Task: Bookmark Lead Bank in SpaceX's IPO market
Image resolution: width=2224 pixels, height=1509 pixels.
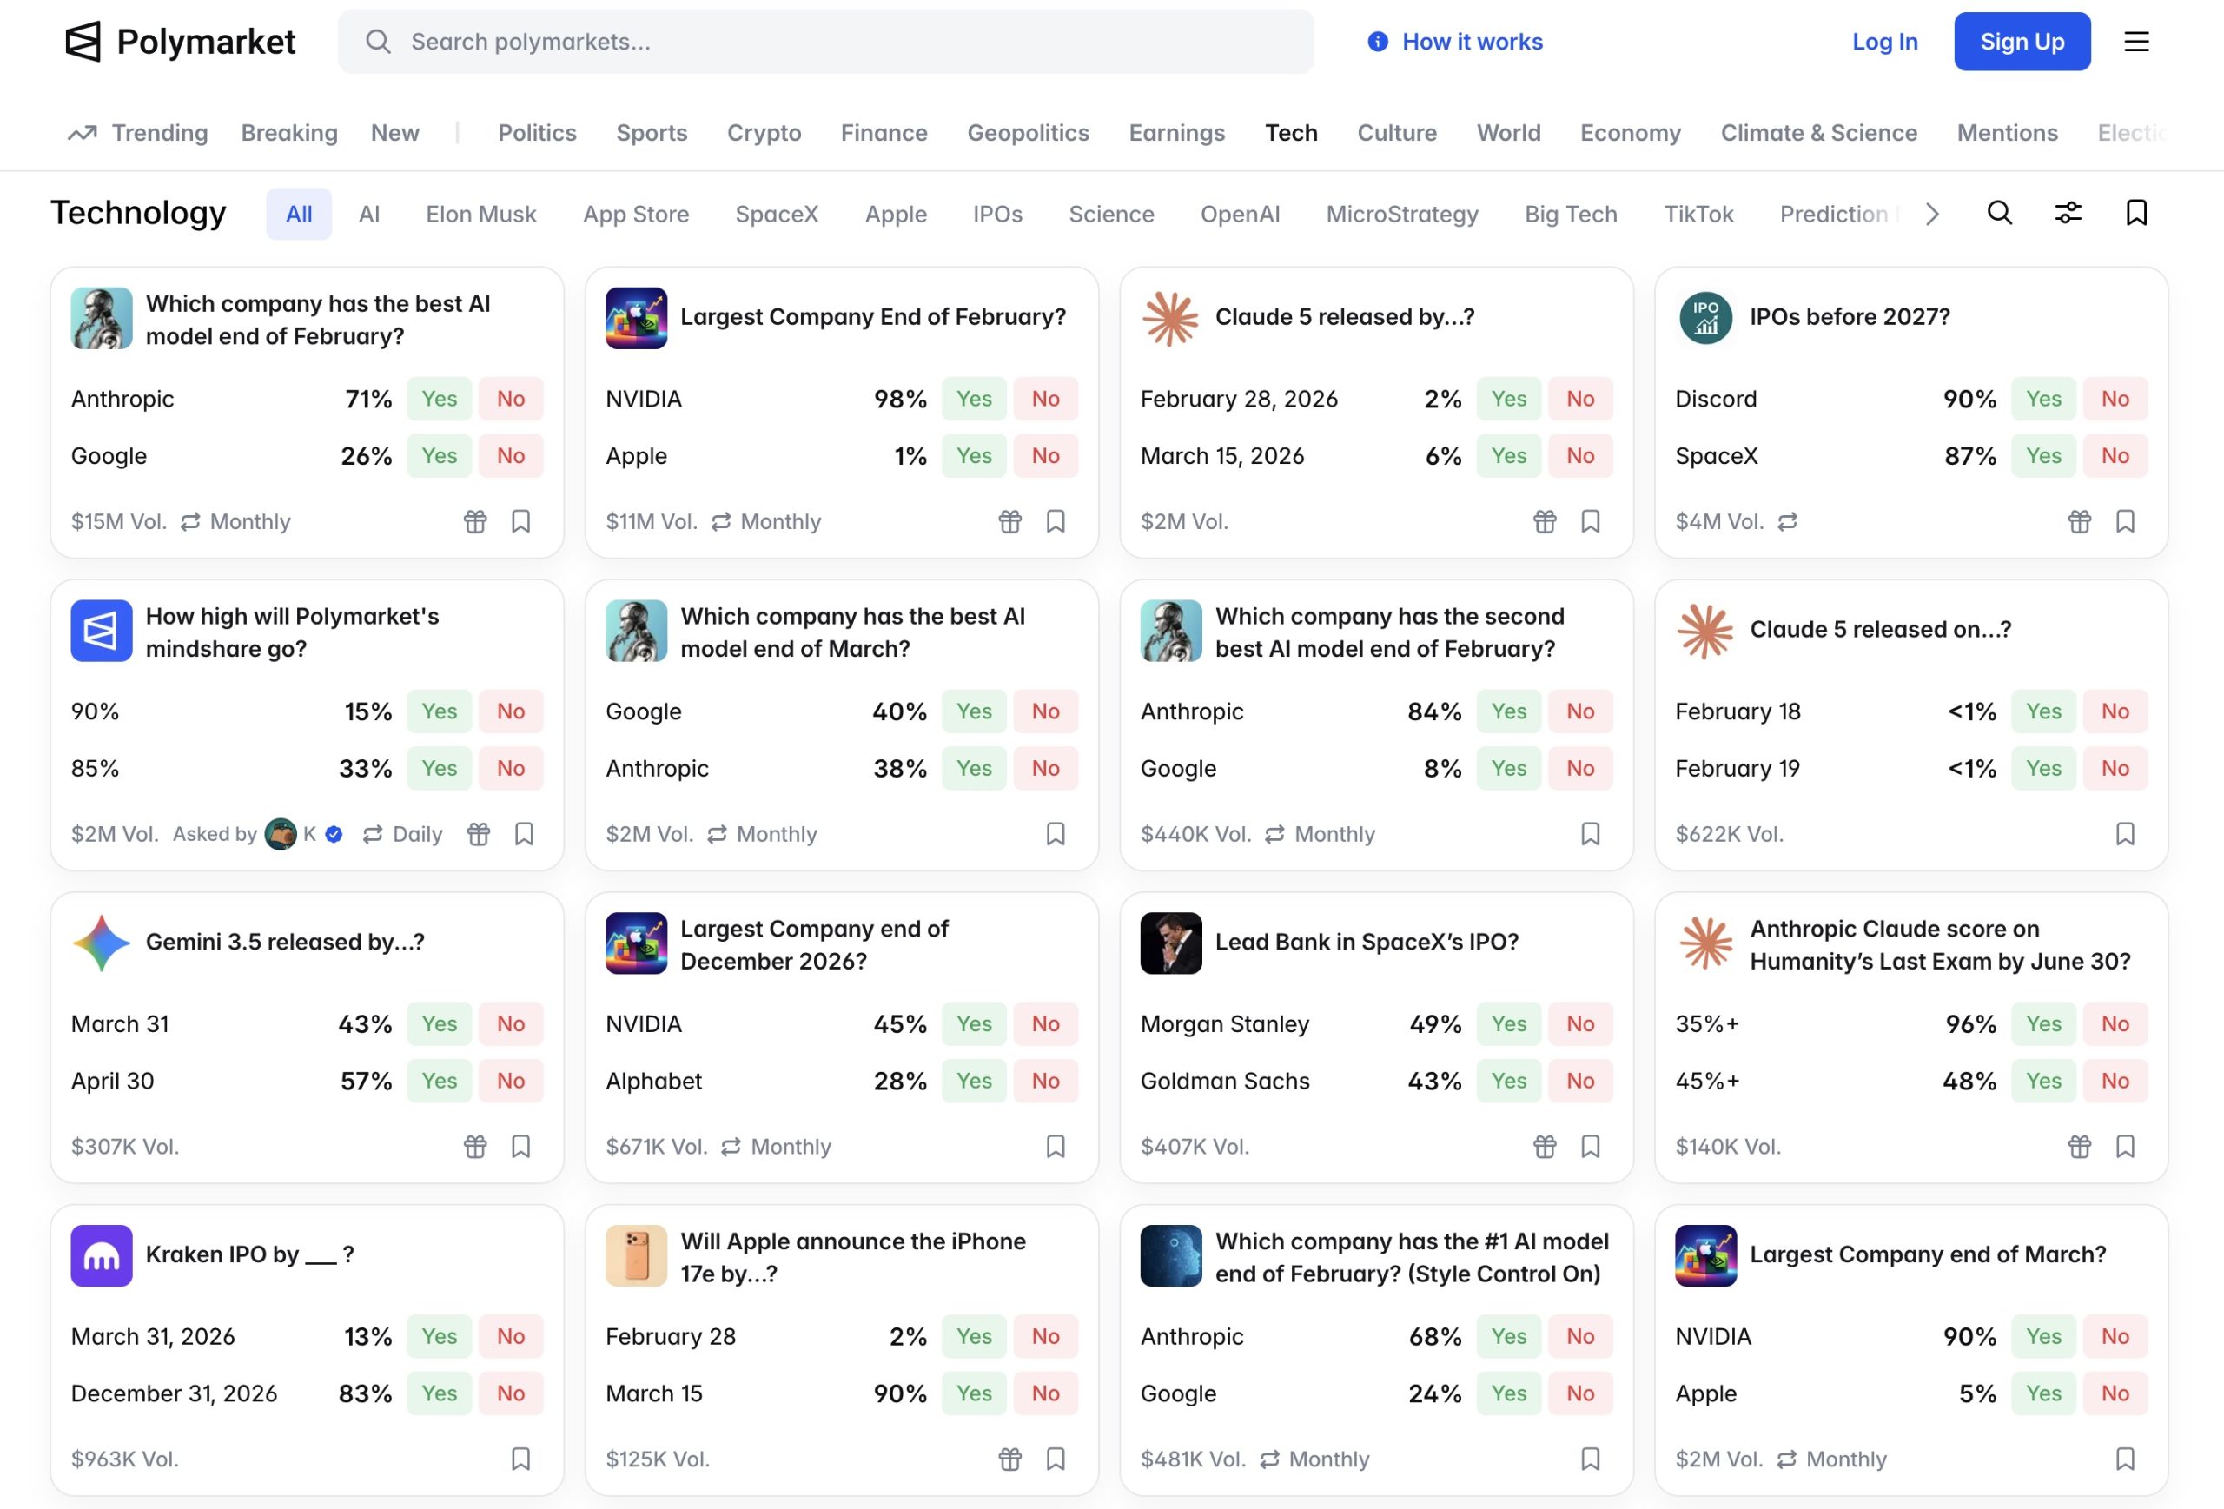Action: point(1591,1147)
